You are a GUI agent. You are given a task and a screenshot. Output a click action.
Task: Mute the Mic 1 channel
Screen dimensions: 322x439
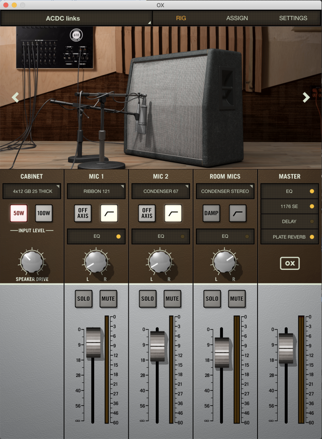[108, 299]
